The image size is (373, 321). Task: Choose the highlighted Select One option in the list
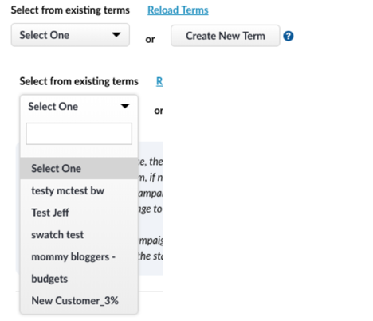[79, 168]
